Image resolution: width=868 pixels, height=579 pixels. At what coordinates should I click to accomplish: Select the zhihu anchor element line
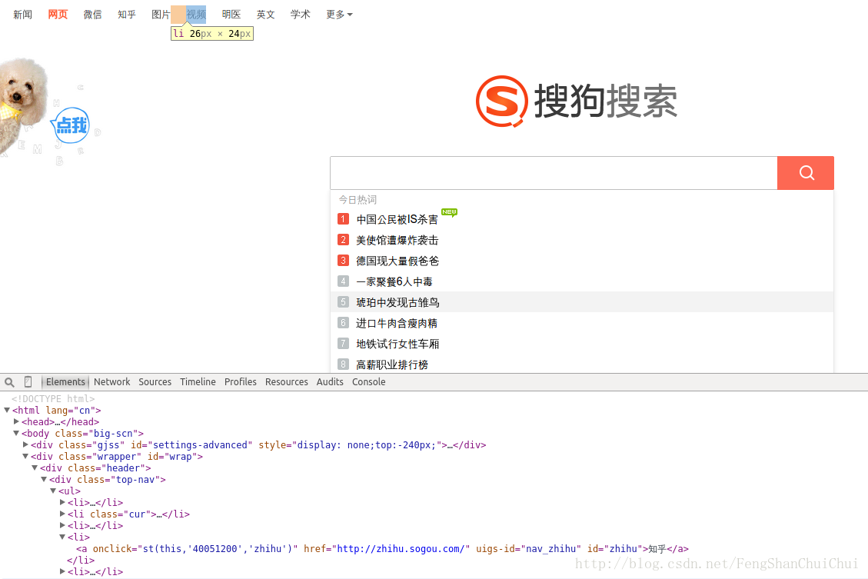[x=383, y=548]
